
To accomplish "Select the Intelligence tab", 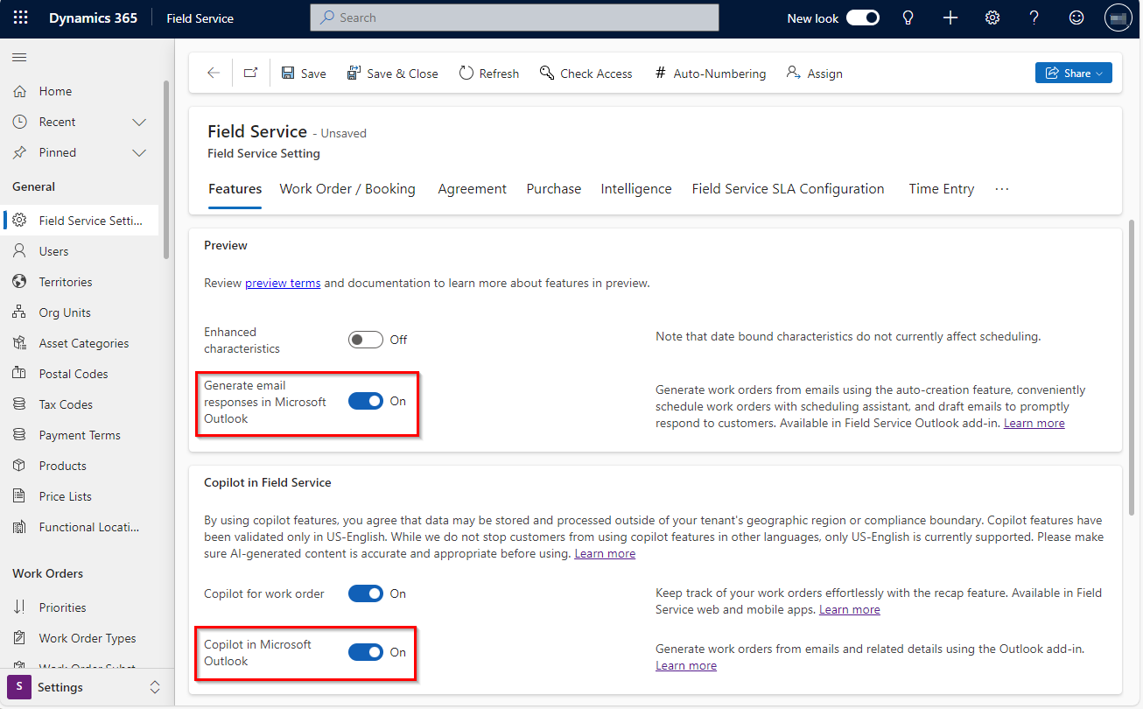I will click(636, 189).
